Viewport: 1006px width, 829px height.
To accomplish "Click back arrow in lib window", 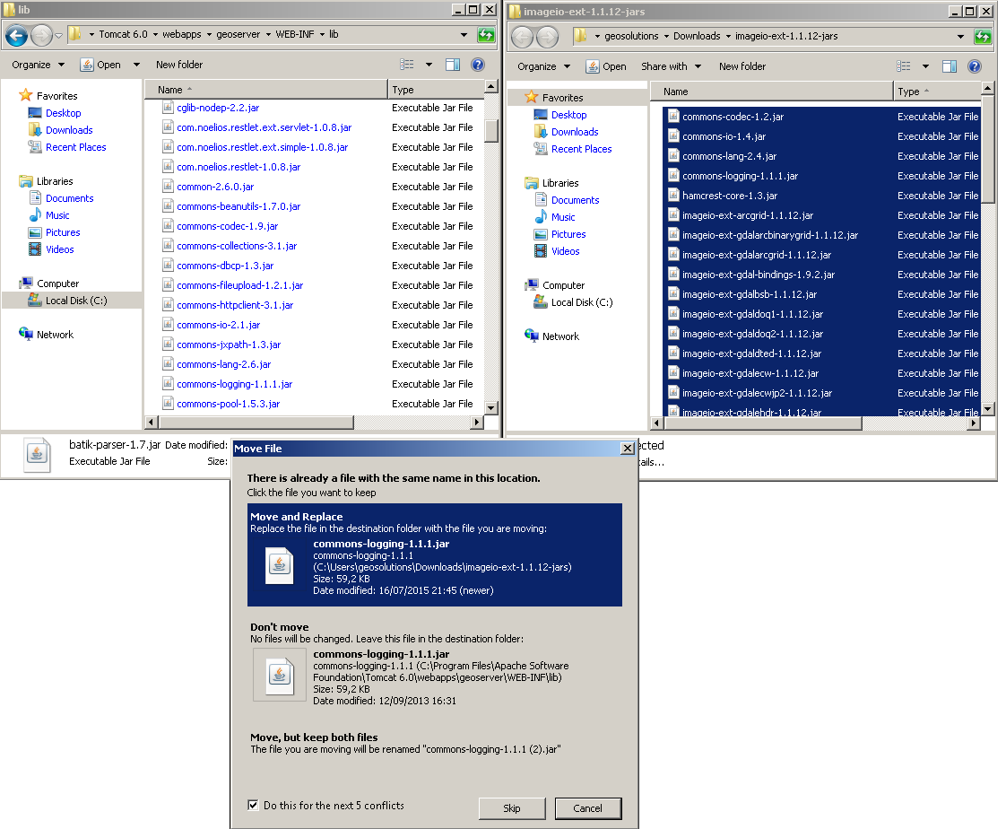I will [16, 35].
